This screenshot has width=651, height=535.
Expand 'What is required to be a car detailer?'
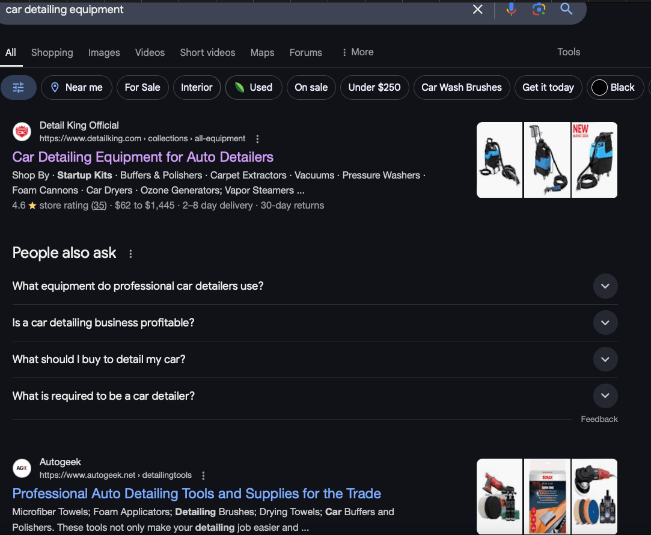click(605, 396)
